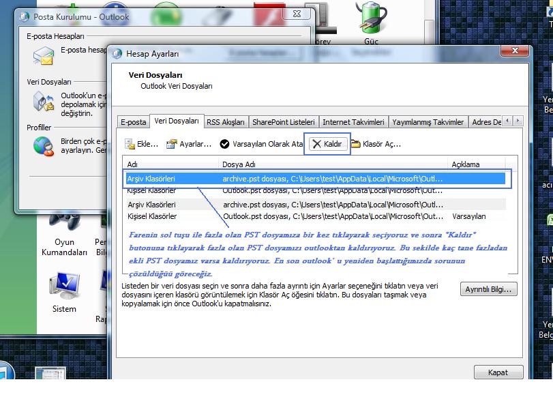Close the Hesap Ayarları dialog
The image size is (553, 412).
tap(515, 50)
